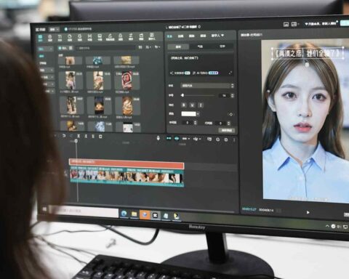The width and height of the screenshot is (349, 279).
Task: Toggle Bold text style button
Action: pyautogui.click(x=184, y=105)
